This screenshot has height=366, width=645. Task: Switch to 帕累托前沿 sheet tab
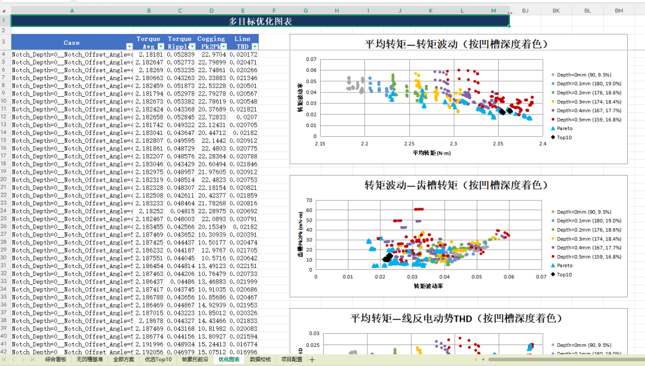pyautogui.click(x=195, y=359)
